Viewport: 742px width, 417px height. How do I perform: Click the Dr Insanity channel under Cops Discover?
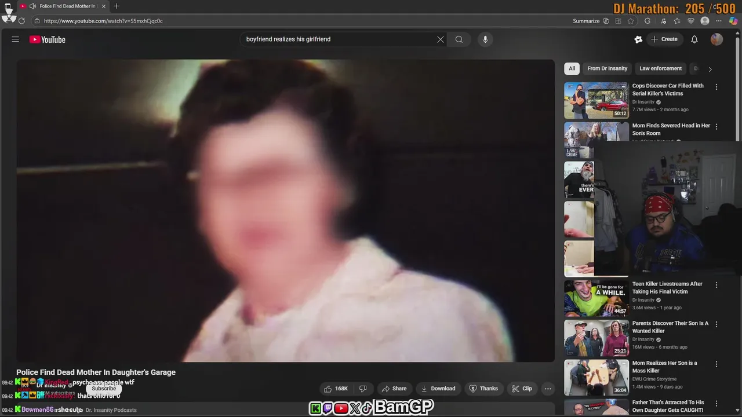(643, 102)
